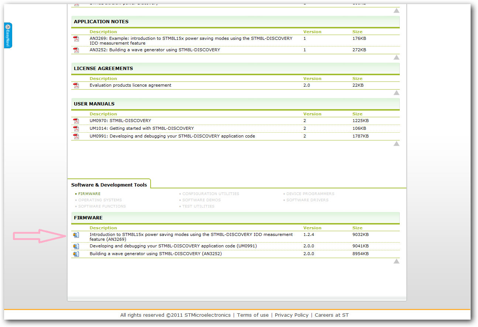Jump to top from the User Manuals section arrow
Screen dimensions: 478x327
pos(396,143)
